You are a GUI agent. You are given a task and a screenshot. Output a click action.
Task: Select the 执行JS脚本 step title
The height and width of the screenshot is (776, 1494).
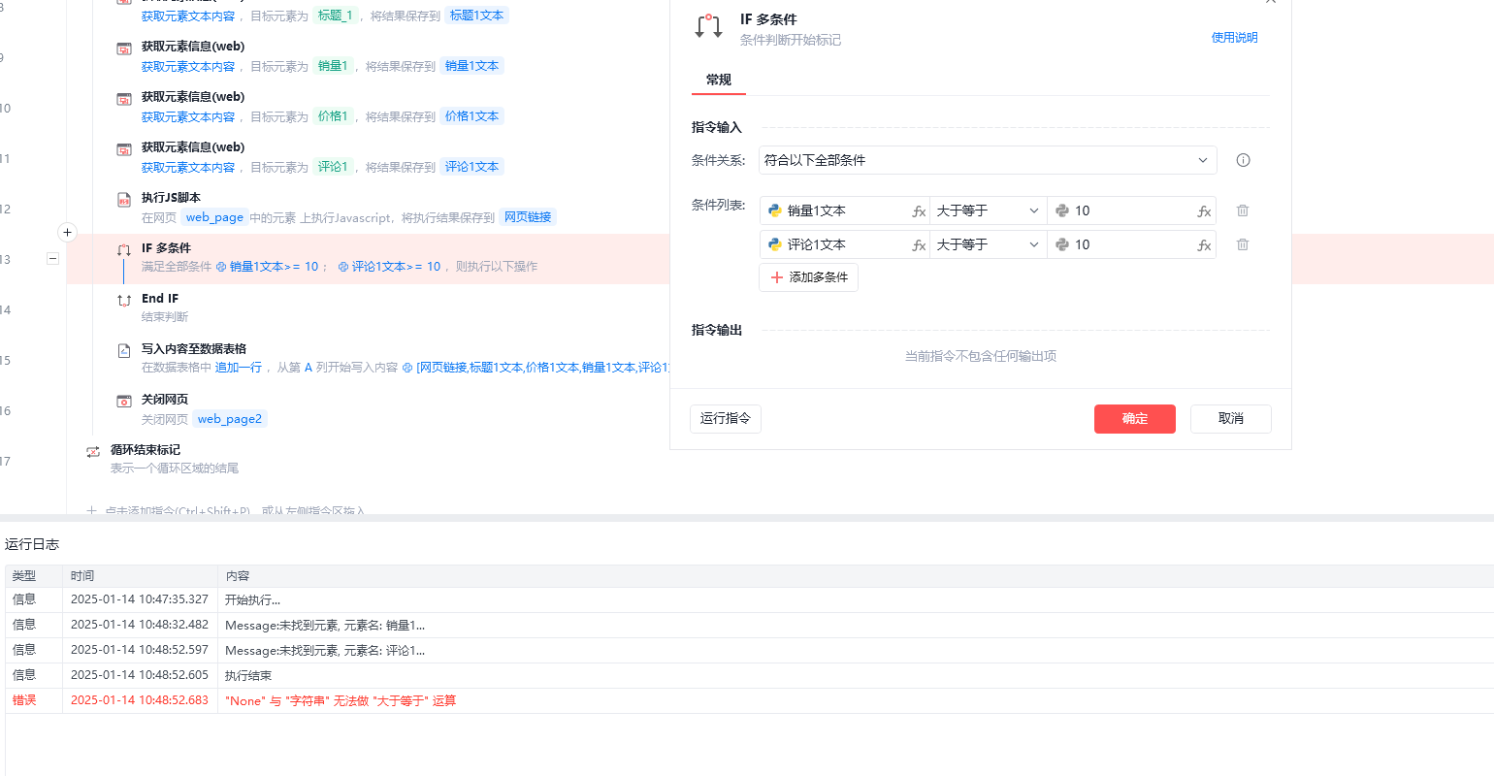coord(171,198)
